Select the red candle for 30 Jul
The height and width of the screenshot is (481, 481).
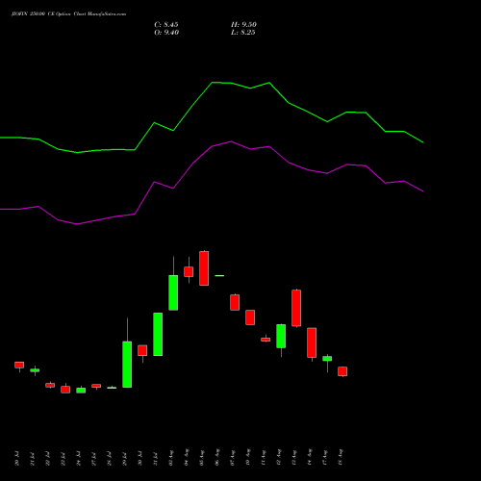142,350
